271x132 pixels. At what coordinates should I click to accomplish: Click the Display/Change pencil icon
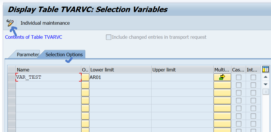10,23
